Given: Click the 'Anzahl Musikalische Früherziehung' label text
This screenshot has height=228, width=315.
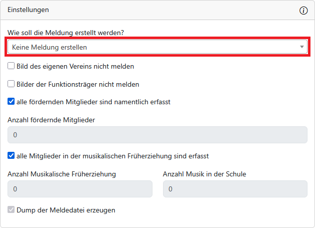Looking at the screenshot, I should click(62, 174).
